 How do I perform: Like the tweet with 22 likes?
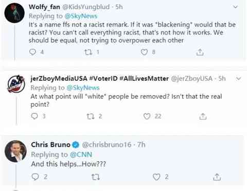tap(147, 116)
